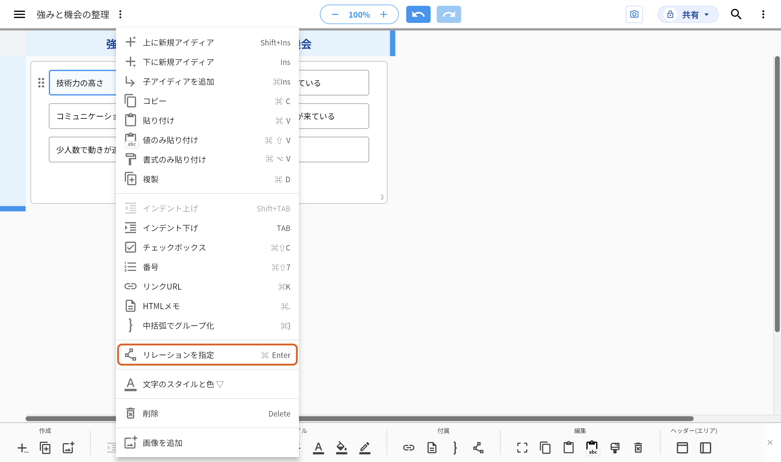
Task: Choose 画像を追加 menu entry
Action: tap(207, 443)
